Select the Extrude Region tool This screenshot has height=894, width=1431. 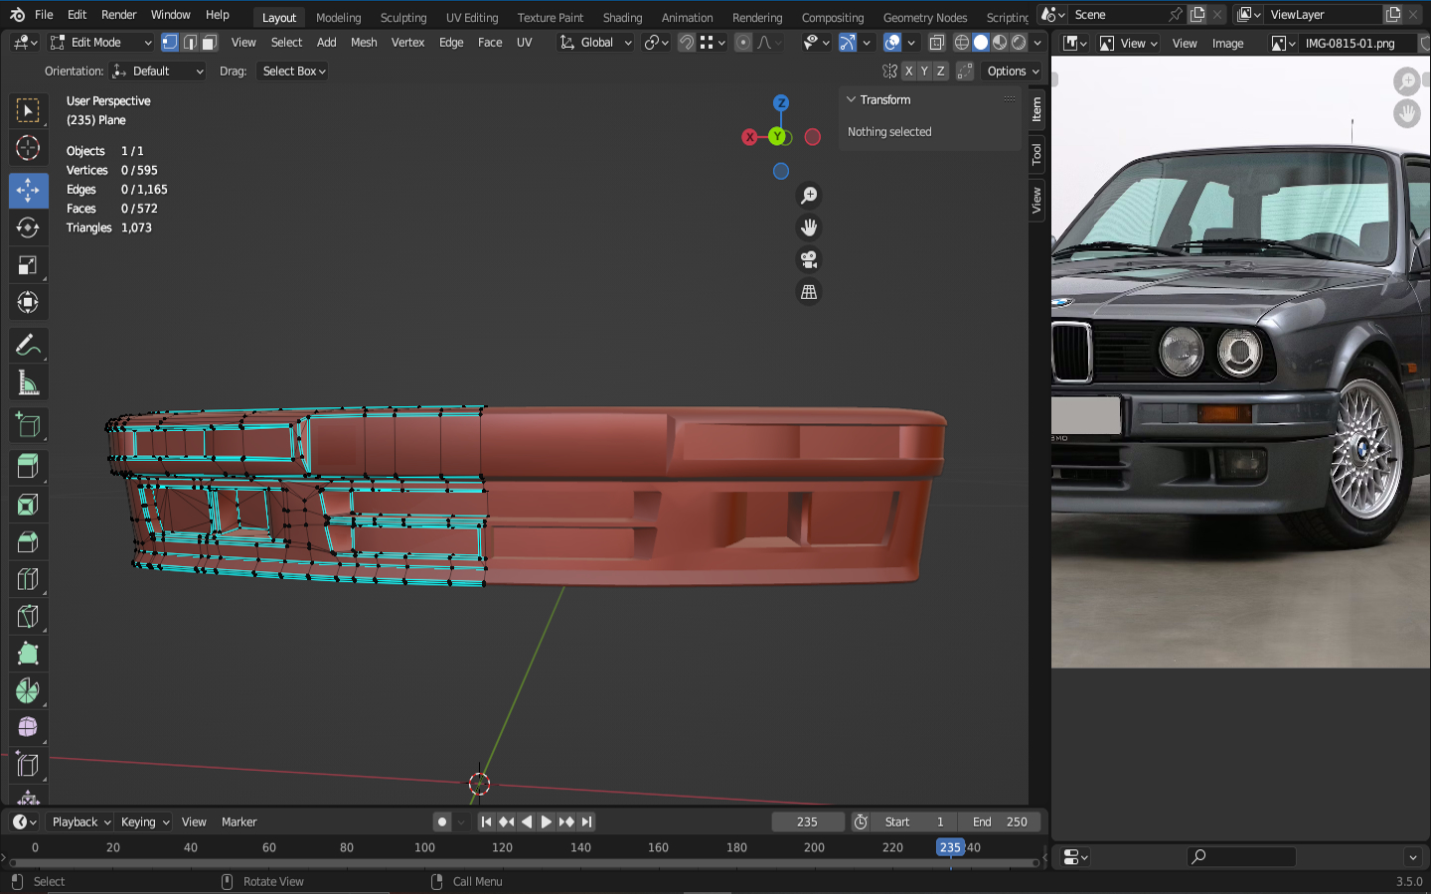tap(28, 465)
